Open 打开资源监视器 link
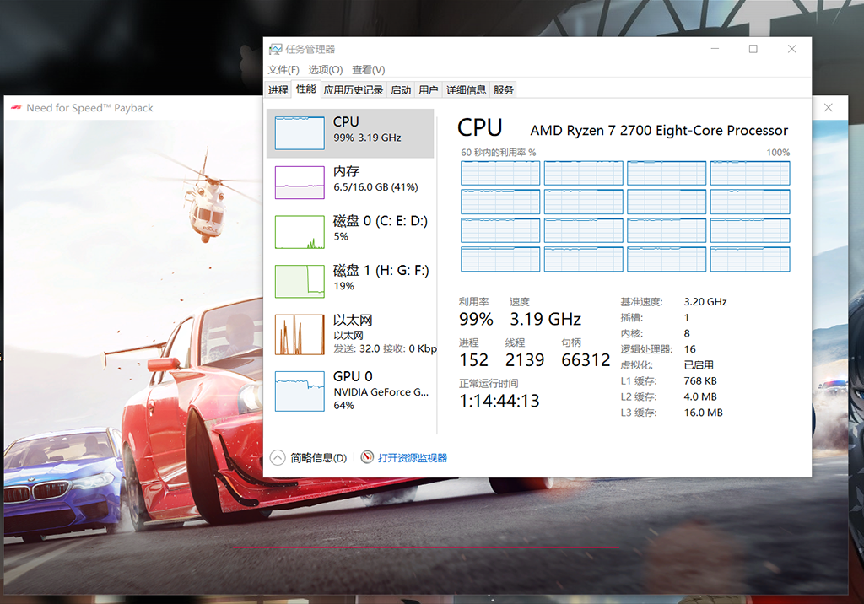864x604 pixels. (x=412, y=458)
